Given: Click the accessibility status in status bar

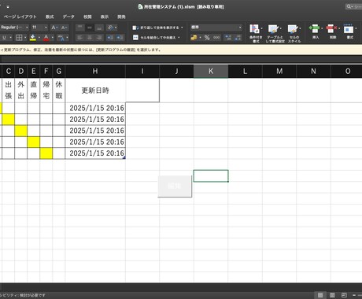Looking at the screenshot, I should (23, 295).
